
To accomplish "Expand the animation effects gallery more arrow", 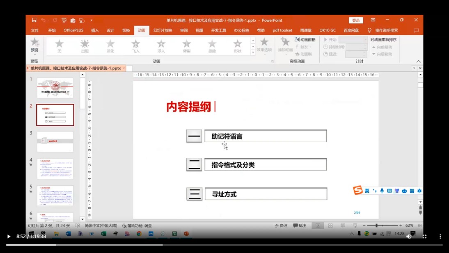I will (x=253, y=53).
